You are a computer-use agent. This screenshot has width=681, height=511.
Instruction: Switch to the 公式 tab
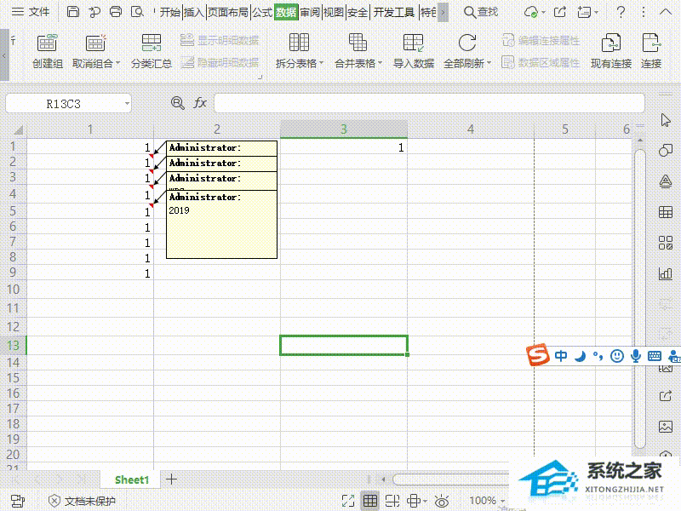(262, 12)
